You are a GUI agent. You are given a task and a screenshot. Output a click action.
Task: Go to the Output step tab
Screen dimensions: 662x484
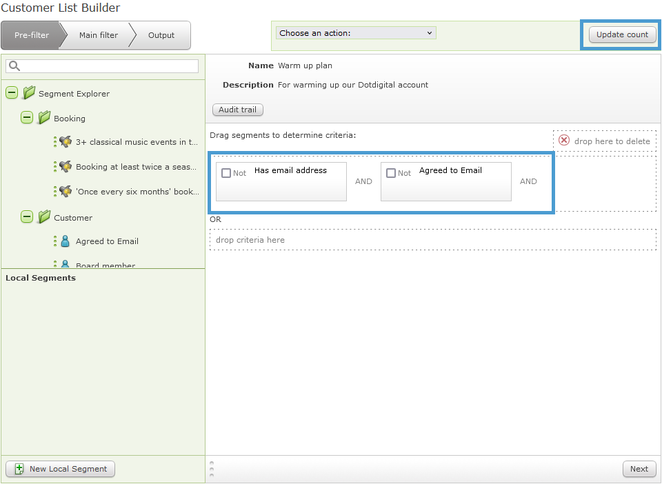161,35
